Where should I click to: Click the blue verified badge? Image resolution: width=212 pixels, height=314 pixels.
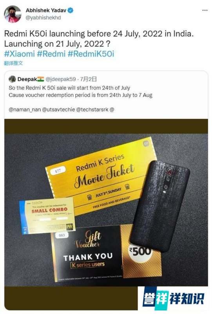point(70,10)
